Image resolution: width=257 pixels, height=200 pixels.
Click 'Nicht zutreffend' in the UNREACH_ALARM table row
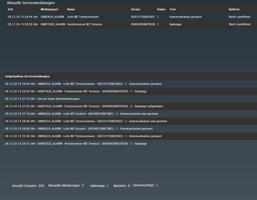pos(239,17)
